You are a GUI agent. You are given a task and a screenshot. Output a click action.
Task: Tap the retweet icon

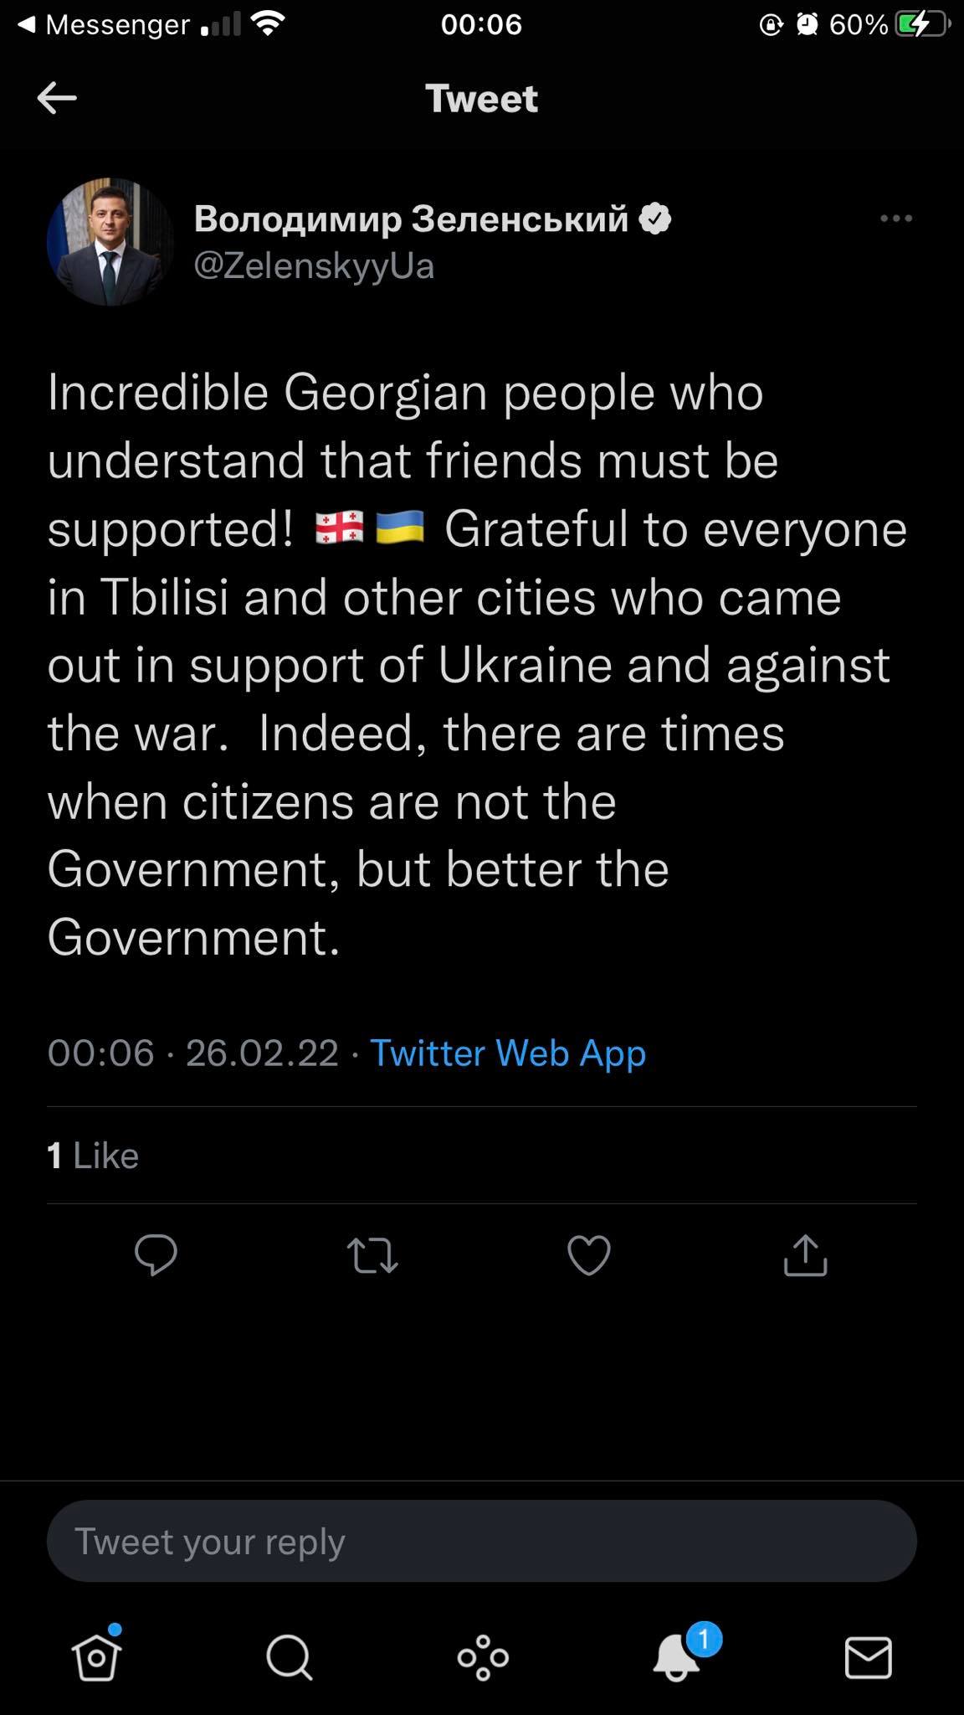click(x=372, y=1255)
